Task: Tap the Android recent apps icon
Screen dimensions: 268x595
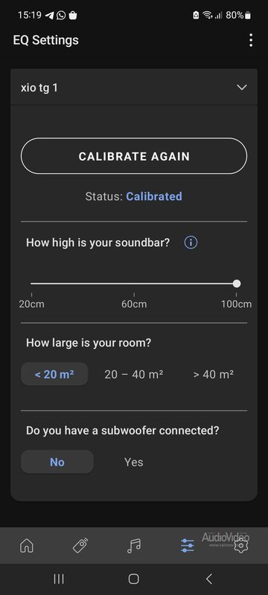Action: (x=59, y=579)
